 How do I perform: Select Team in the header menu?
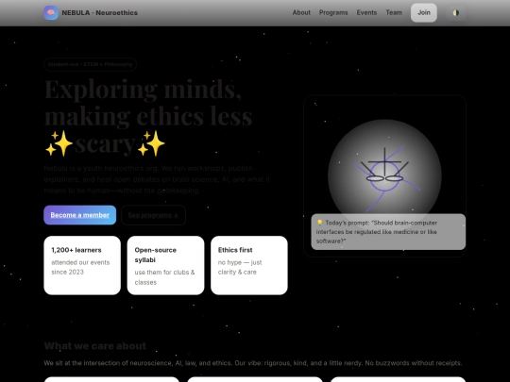pos(394,12)
